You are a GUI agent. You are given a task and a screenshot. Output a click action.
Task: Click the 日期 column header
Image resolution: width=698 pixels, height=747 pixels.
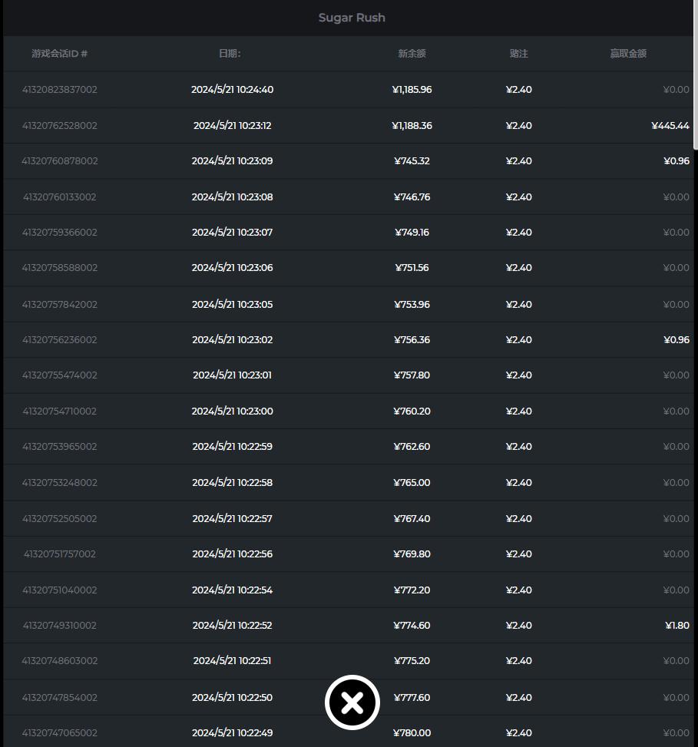tap(230, 54)
